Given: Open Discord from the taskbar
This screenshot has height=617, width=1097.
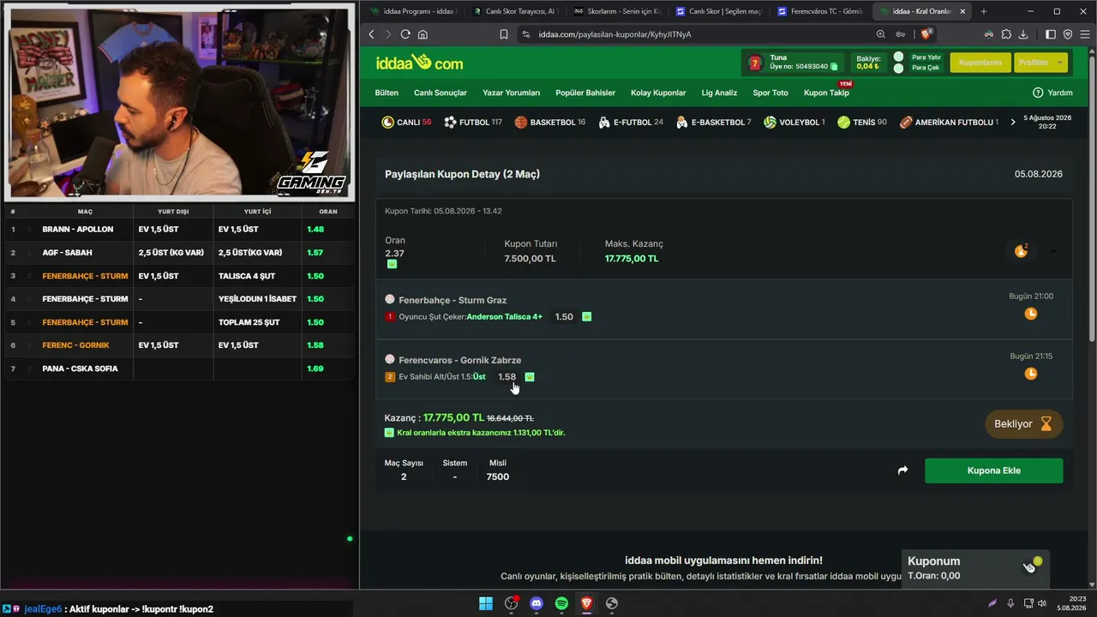Looking at the screenshot, I should tap(537, 603).
